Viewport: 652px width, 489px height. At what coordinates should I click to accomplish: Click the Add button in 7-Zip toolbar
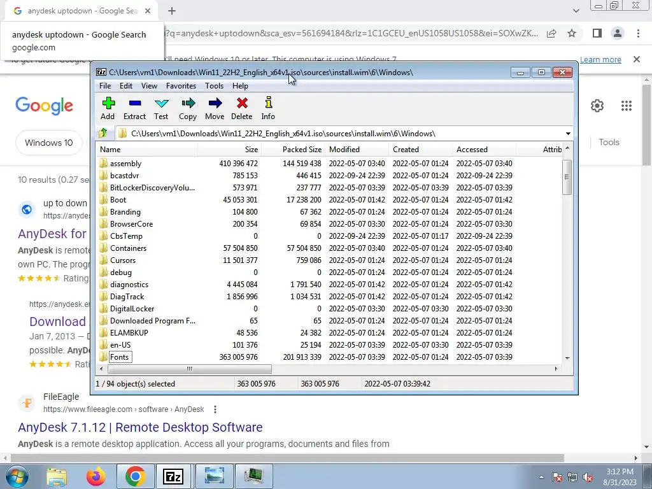pos(108,108)
